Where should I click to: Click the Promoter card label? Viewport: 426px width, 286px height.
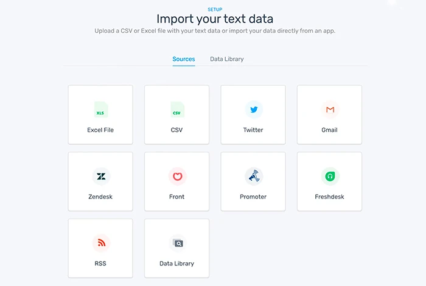(x=253, y=197)
